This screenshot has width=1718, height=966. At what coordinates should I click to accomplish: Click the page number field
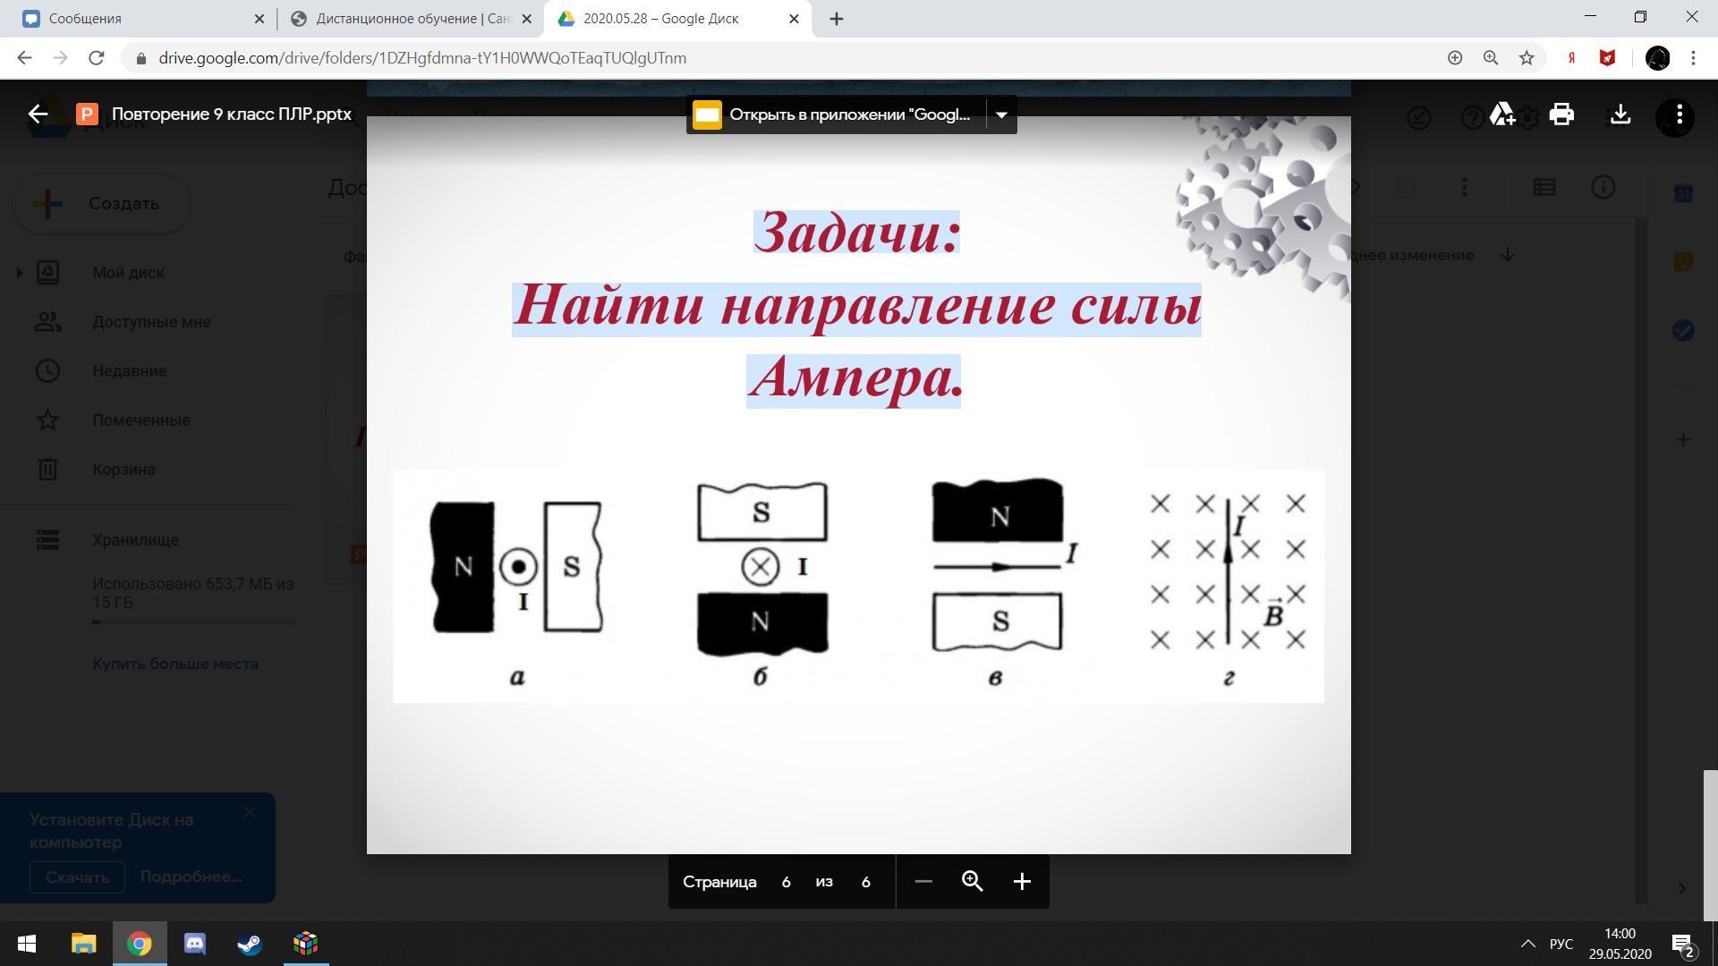tap(786, 882)
